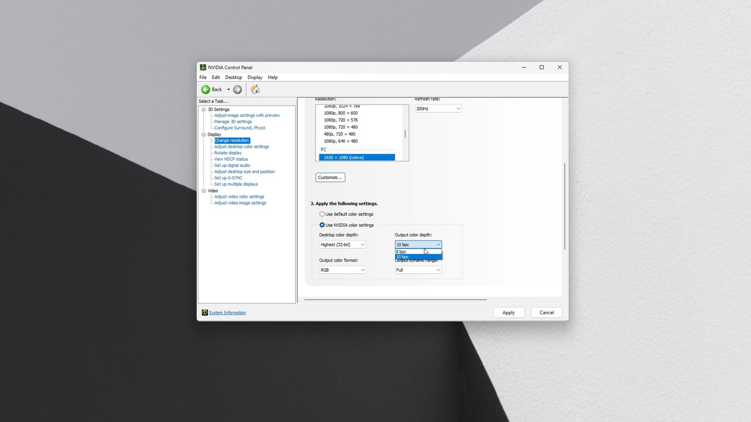
Task: Collapse the Video tree node
Action: (x=204, y=191)
